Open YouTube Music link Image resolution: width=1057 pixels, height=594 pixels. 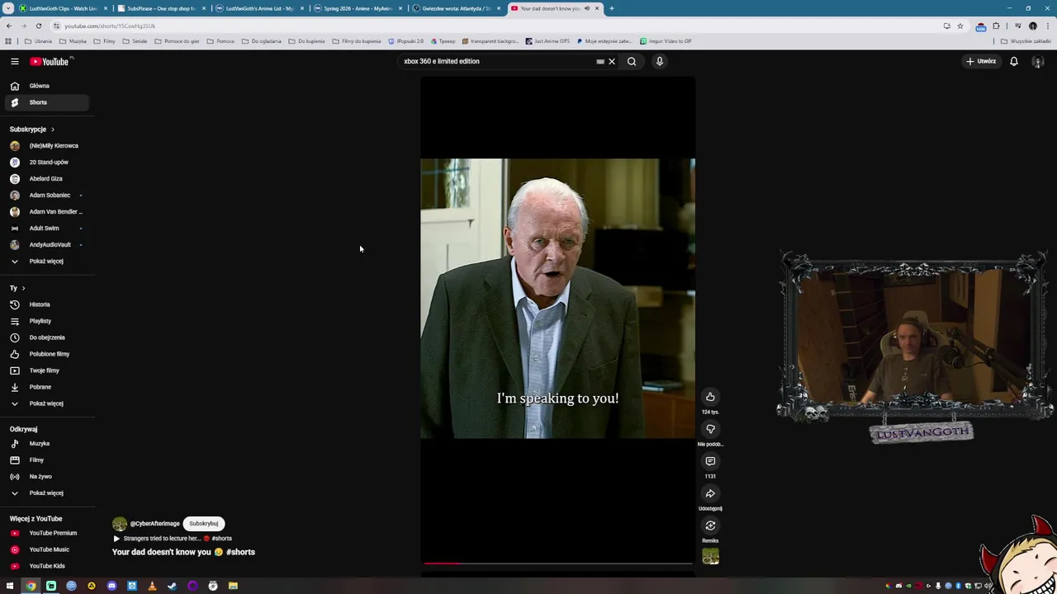(47, 549)
